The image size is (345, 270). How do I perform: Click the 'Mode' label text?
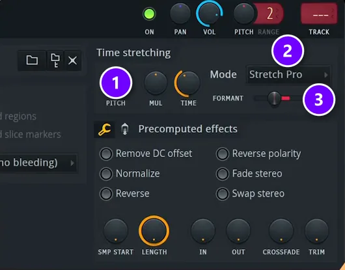tap(223, 75)
